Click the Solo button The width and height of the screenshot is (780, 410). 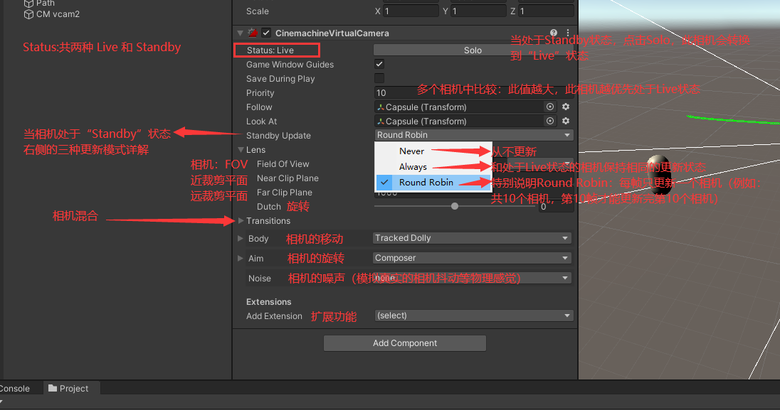coord(473,50)
